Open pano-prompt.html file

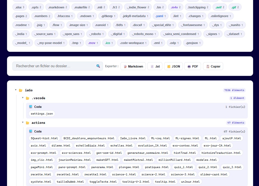pos(72,167)
